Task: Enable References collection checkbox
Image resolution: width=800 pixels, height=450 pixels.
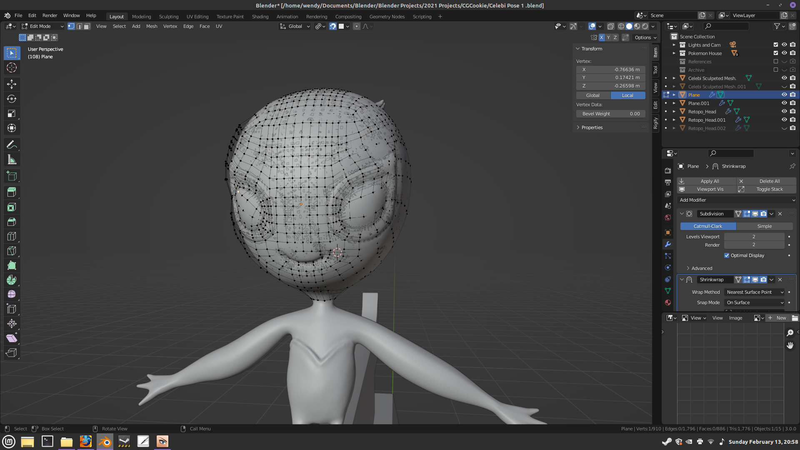Action: 775,61
